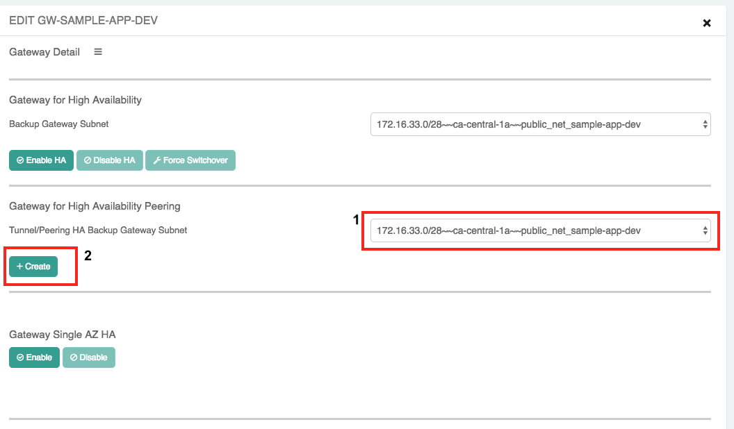Click checkmark icon in Single AZ Enable

pyautogui.click(x=20, y=357)
